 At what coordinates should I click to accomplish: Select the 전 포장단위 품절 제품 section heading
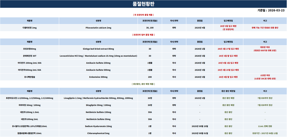click(143, 15)
